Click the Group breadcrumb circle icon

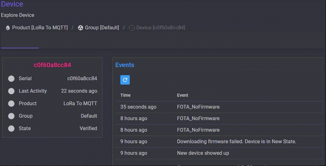pos(81,28)
